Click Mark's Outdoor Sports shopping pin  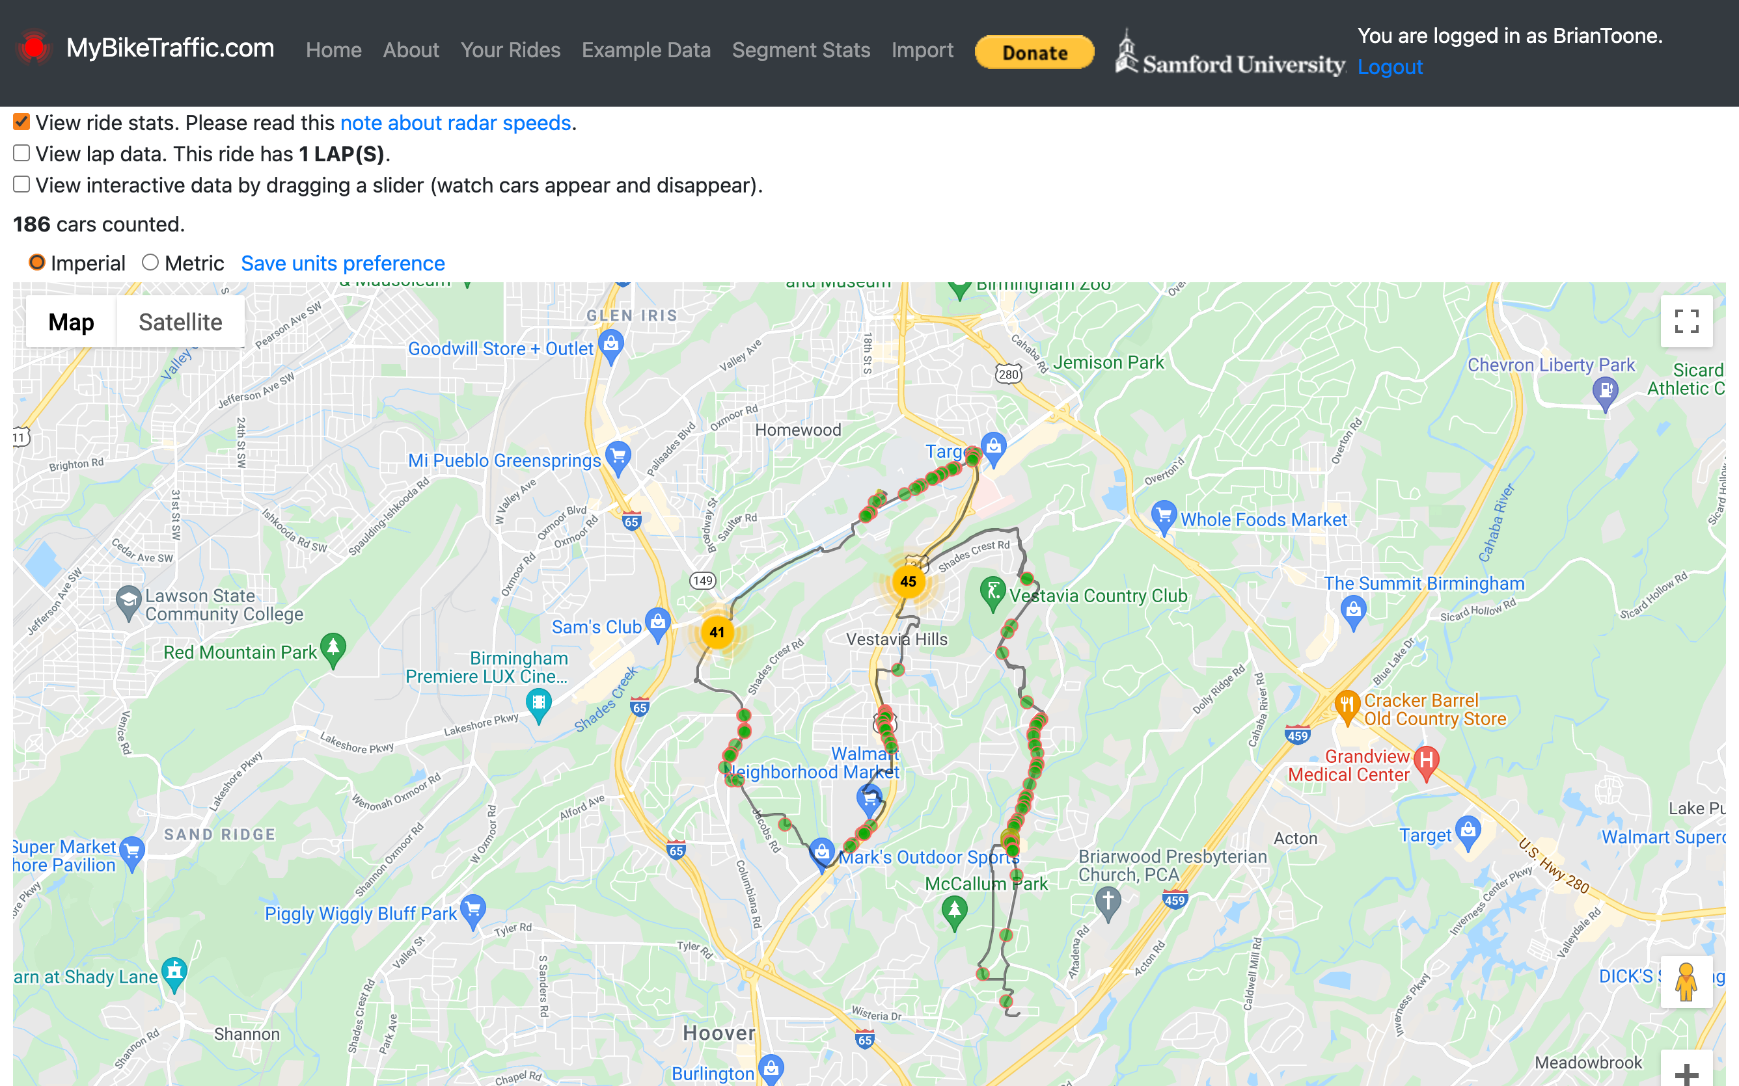click(822, 854)
